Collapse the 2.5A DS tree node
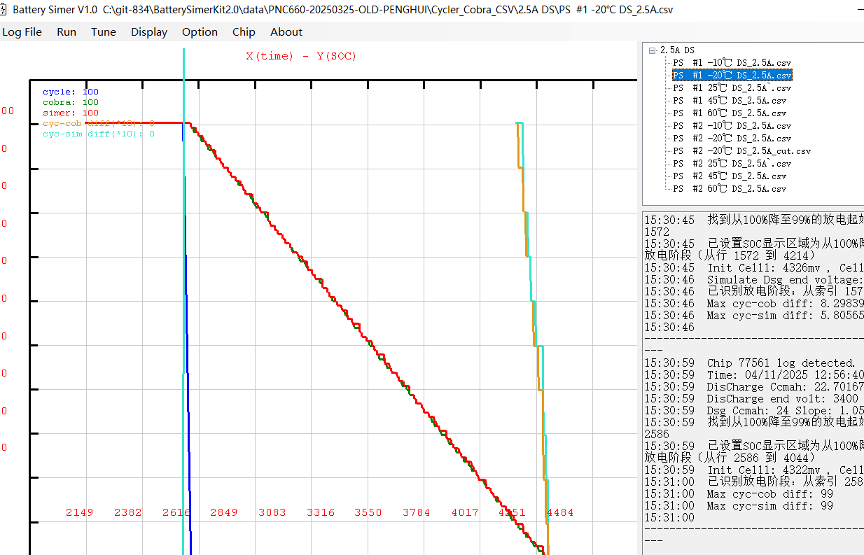The image size is (864, 555). point(653,50)
